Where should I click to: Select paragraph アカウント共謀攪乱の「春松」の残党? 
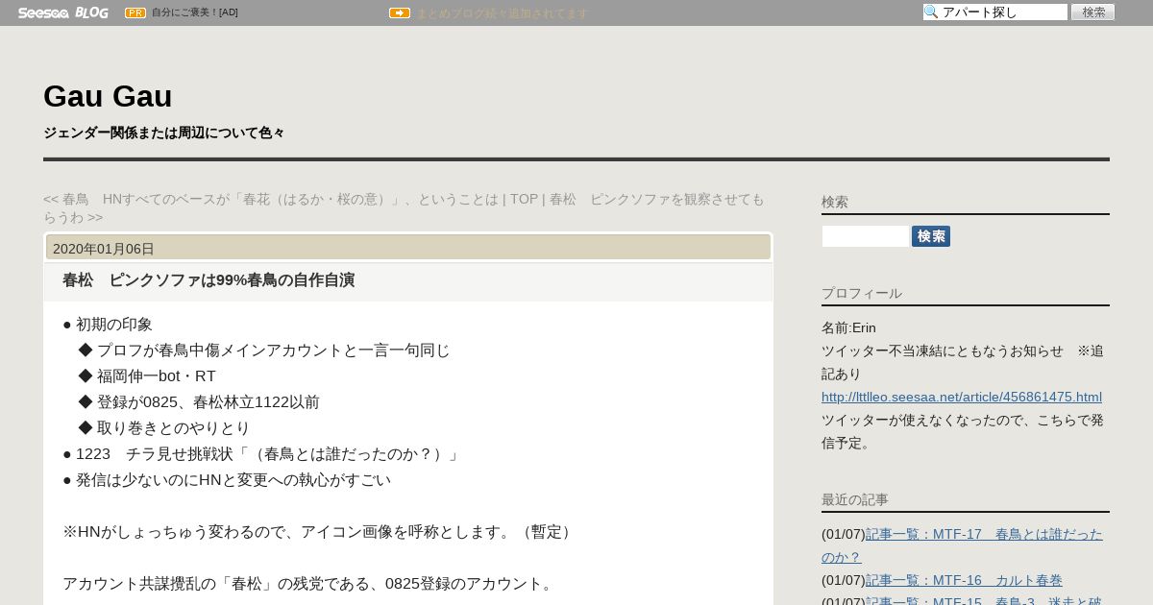click(x=309, y=584)
